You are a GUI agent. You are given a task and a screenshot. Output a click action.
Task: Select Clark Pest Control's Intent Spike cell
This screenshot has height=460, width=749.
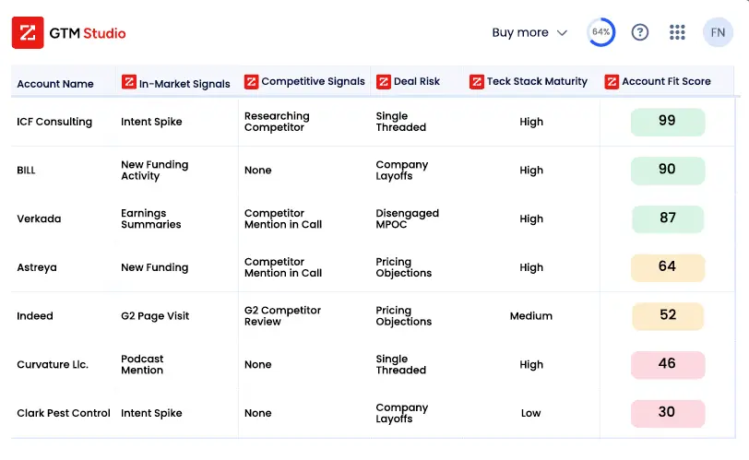[151, 413]
